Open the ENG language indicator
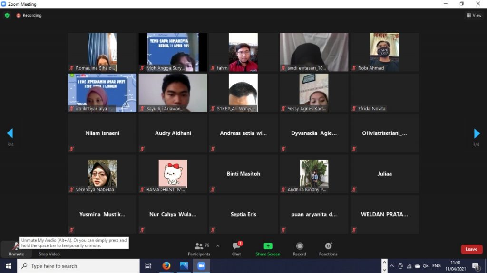This screenshot has width=487, height=273. 436,266
